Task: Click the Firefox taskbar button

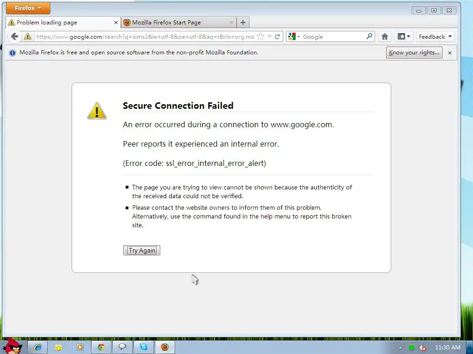Action: pos(165,347)
